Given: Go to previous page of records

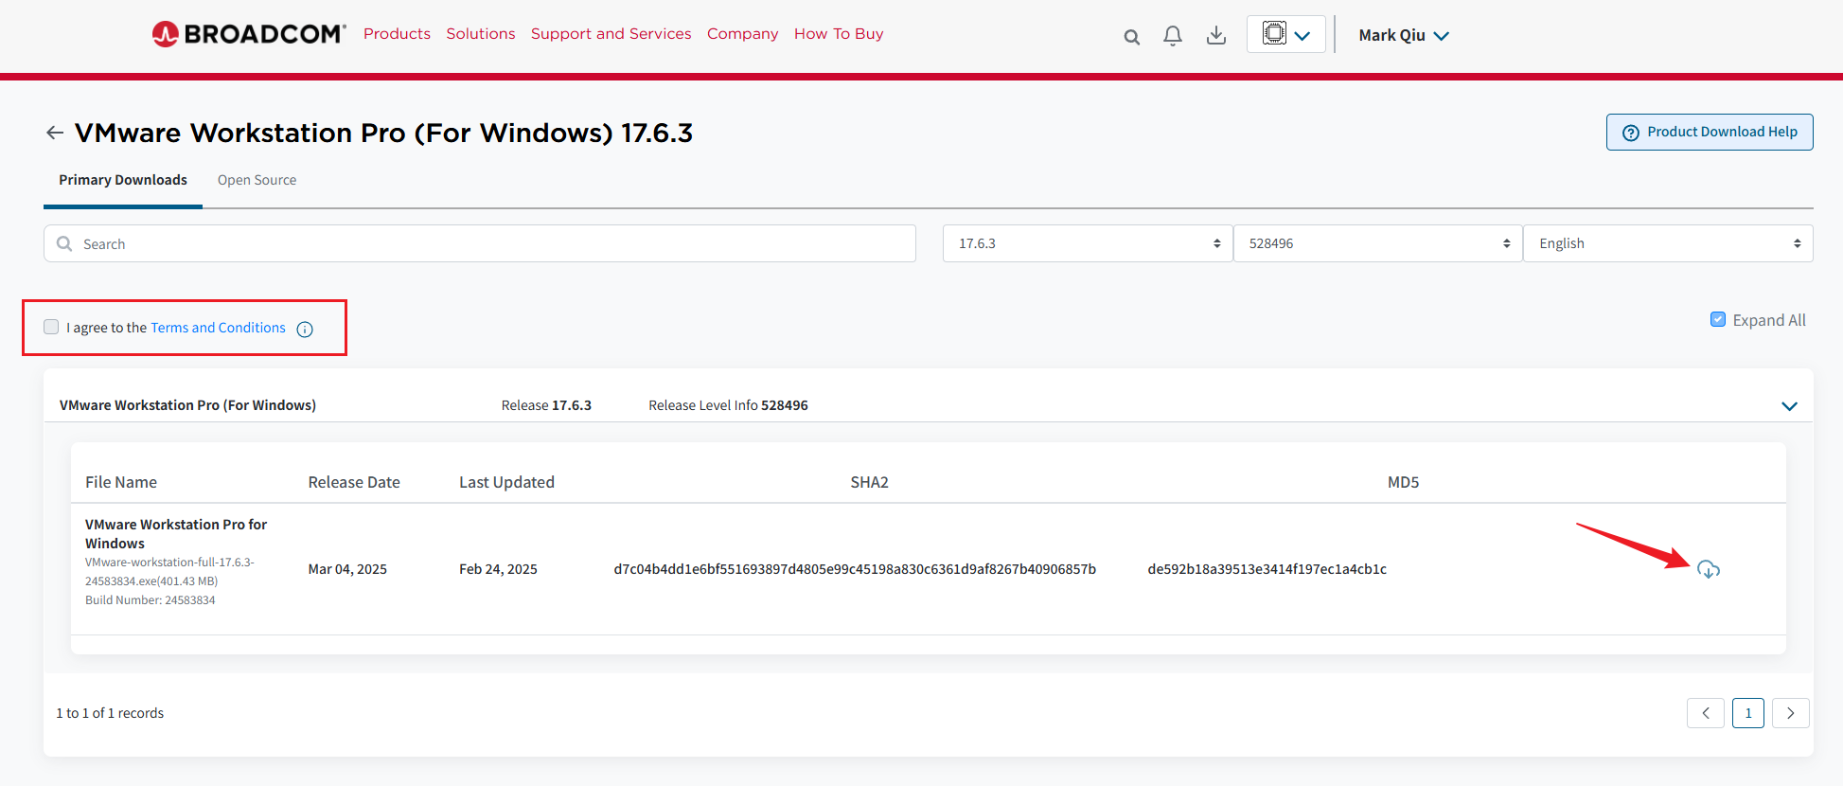Looking at the screenshot, I should click(x=1706, y=713).
